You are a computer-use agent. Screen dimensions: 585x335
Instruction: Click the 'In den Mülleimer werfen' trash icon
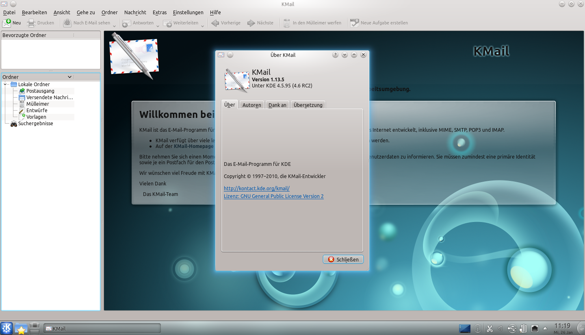[x=287, y=23]
